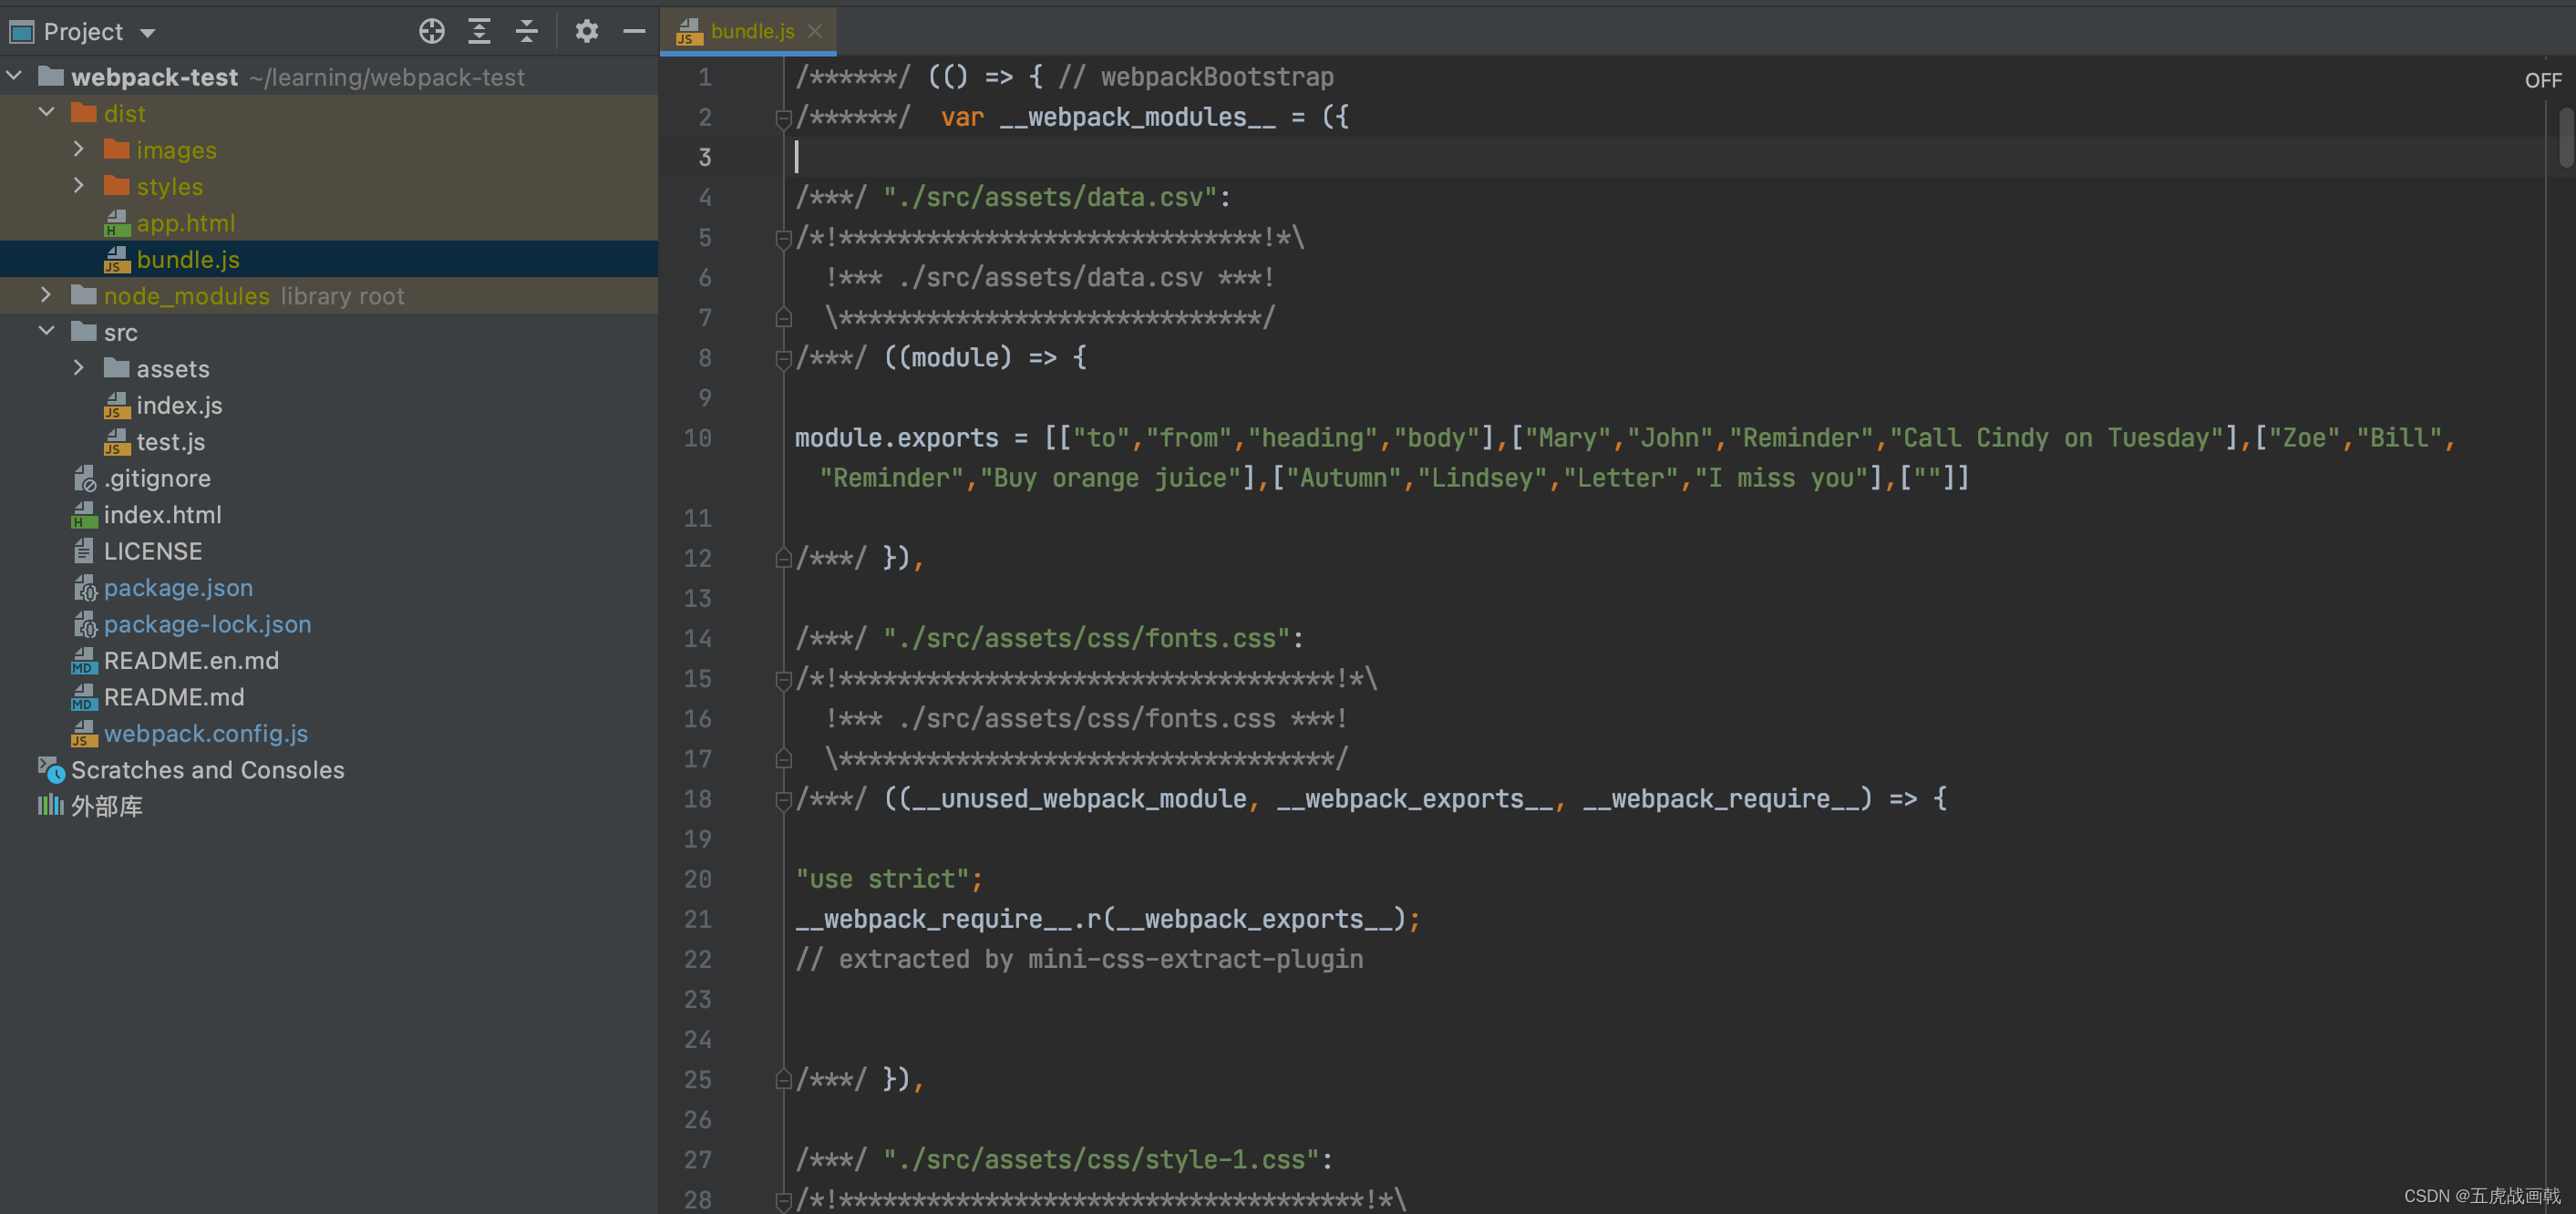Collapse function fold marker on line 18
The width and height of the screenshot is (2576, 1214).
[783, 799]
